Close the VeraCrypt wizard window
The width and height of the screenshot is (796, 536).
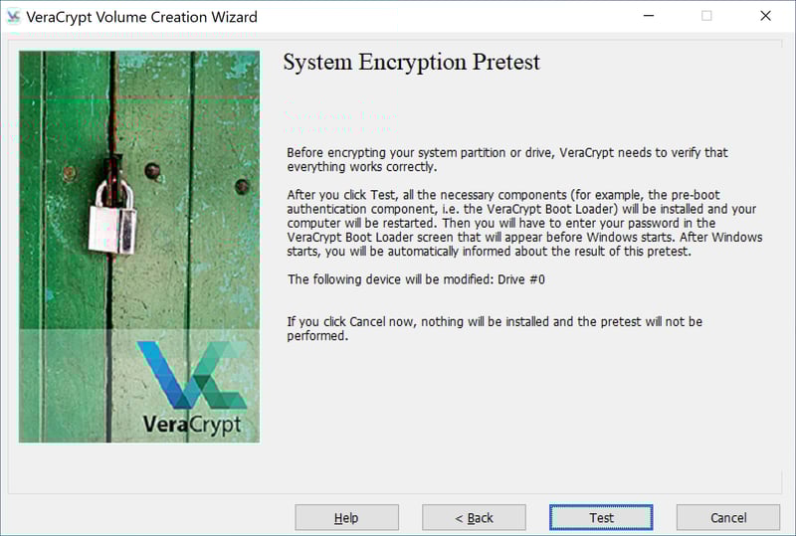(765, 16)
